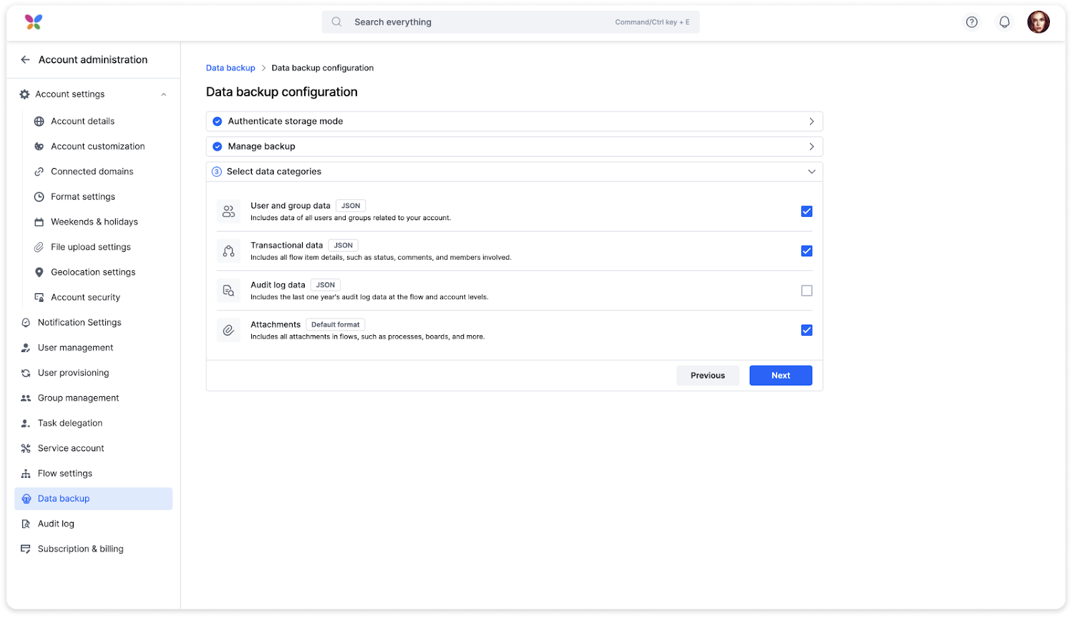This screenshot has height=617, width=1072.
Task: Click the User and group data icon
Action: pyautogui.click(x=228, y=211)
